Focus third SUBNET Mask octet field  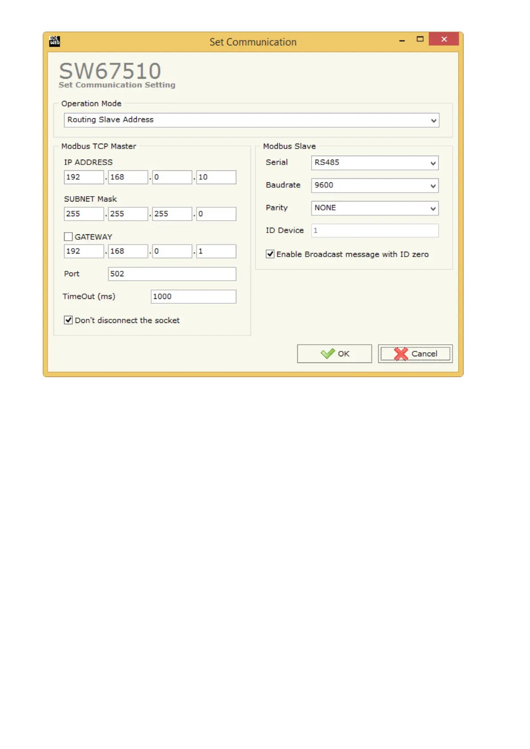tap(172, 214)
